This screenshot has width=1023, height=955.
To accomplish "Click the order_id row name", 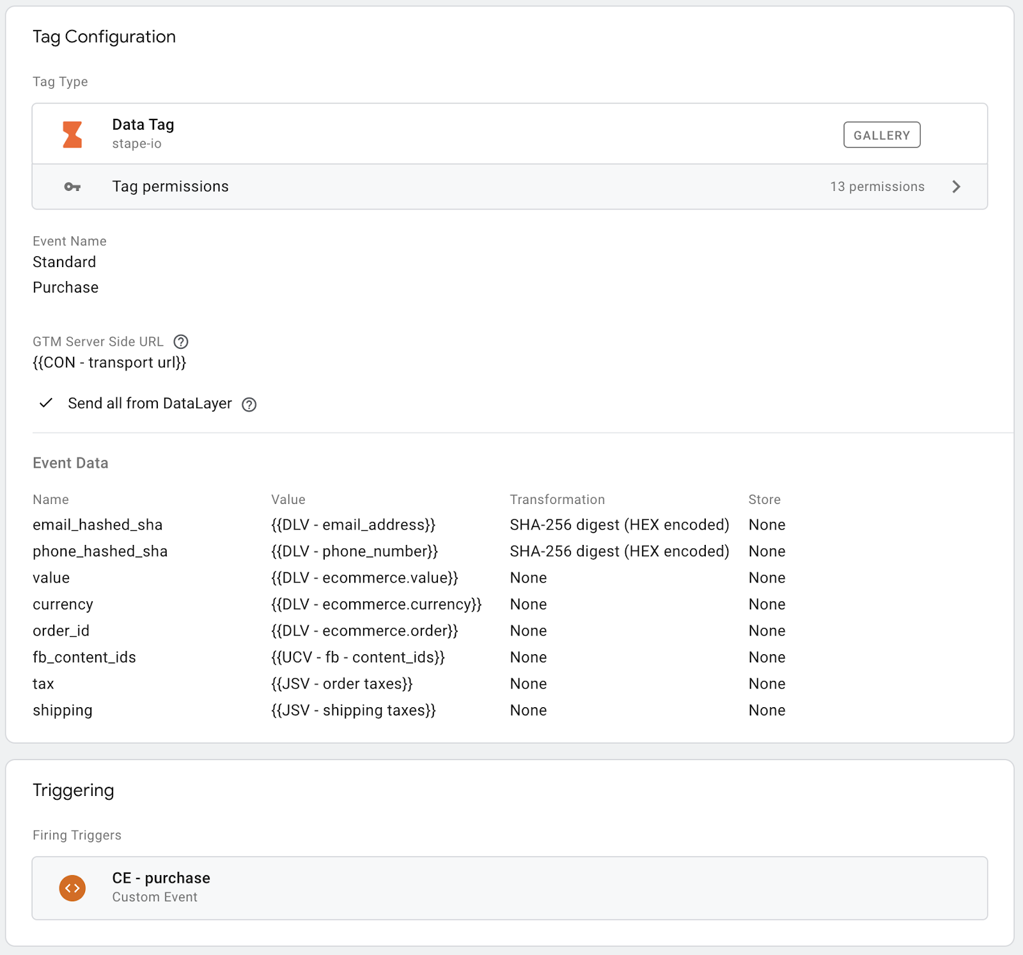I will 61,631.
